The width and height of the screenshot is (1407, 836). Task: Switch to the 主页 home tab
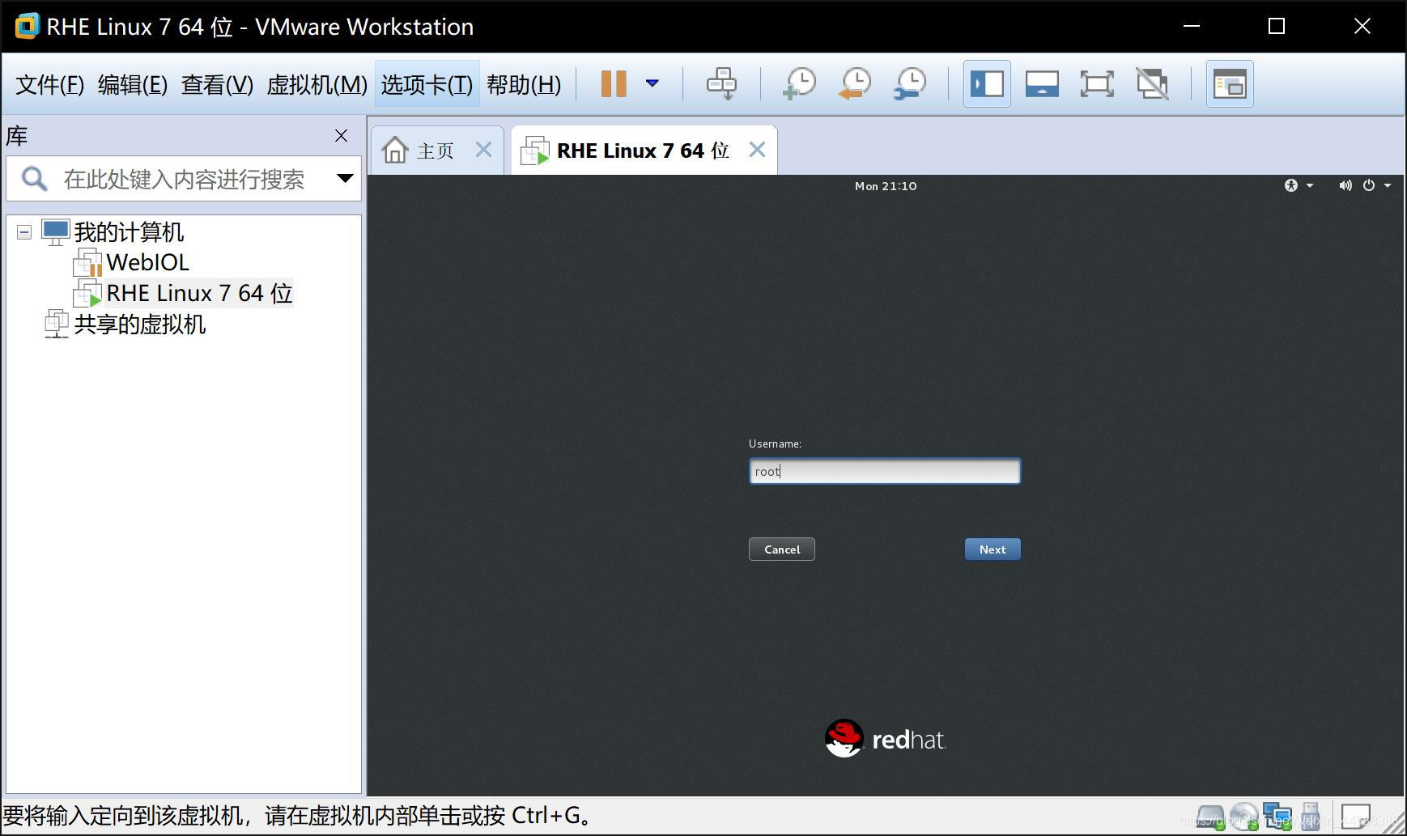436,151
